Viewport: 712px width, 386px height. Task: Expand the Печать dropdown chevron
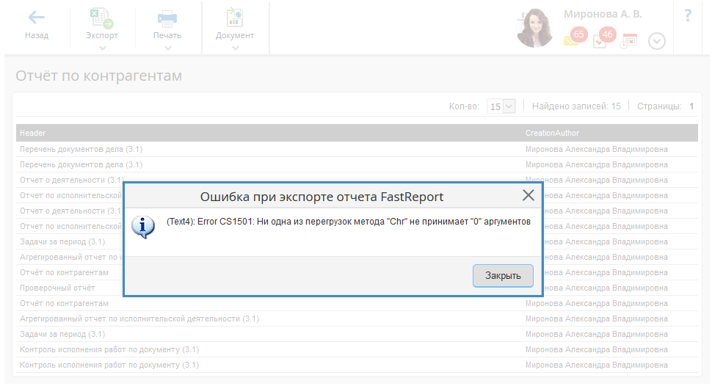click(168, 48)
